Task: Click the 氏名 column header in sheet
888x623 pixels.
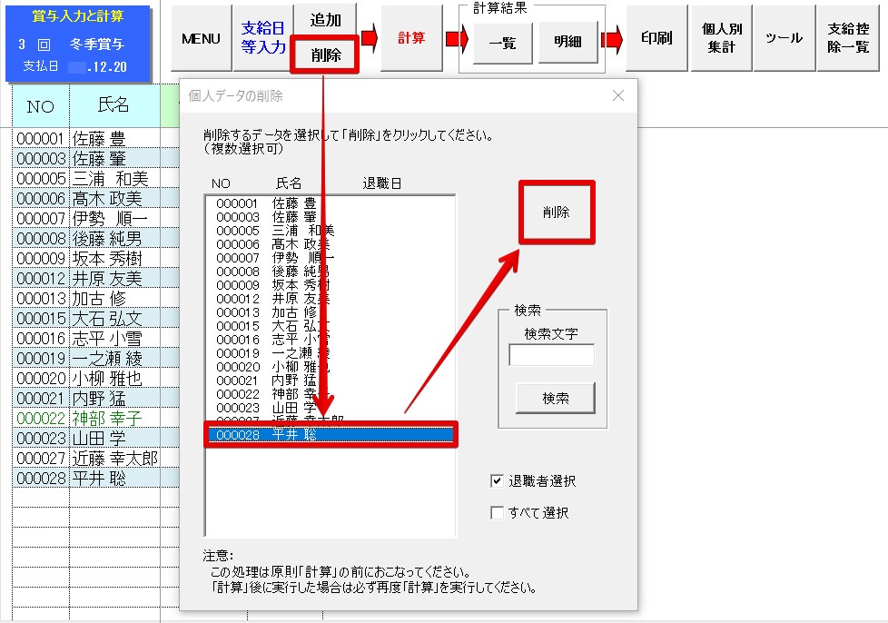Action: point(113,106)
